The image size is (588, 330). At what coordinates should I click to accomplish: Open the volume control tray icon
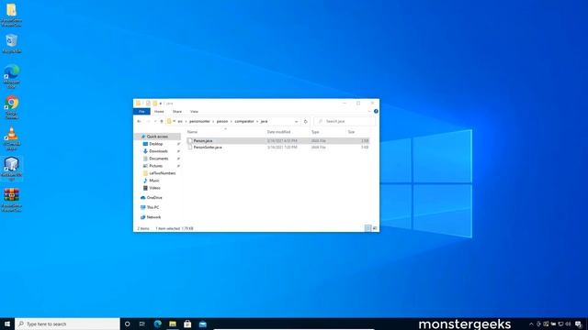[568, 324]
